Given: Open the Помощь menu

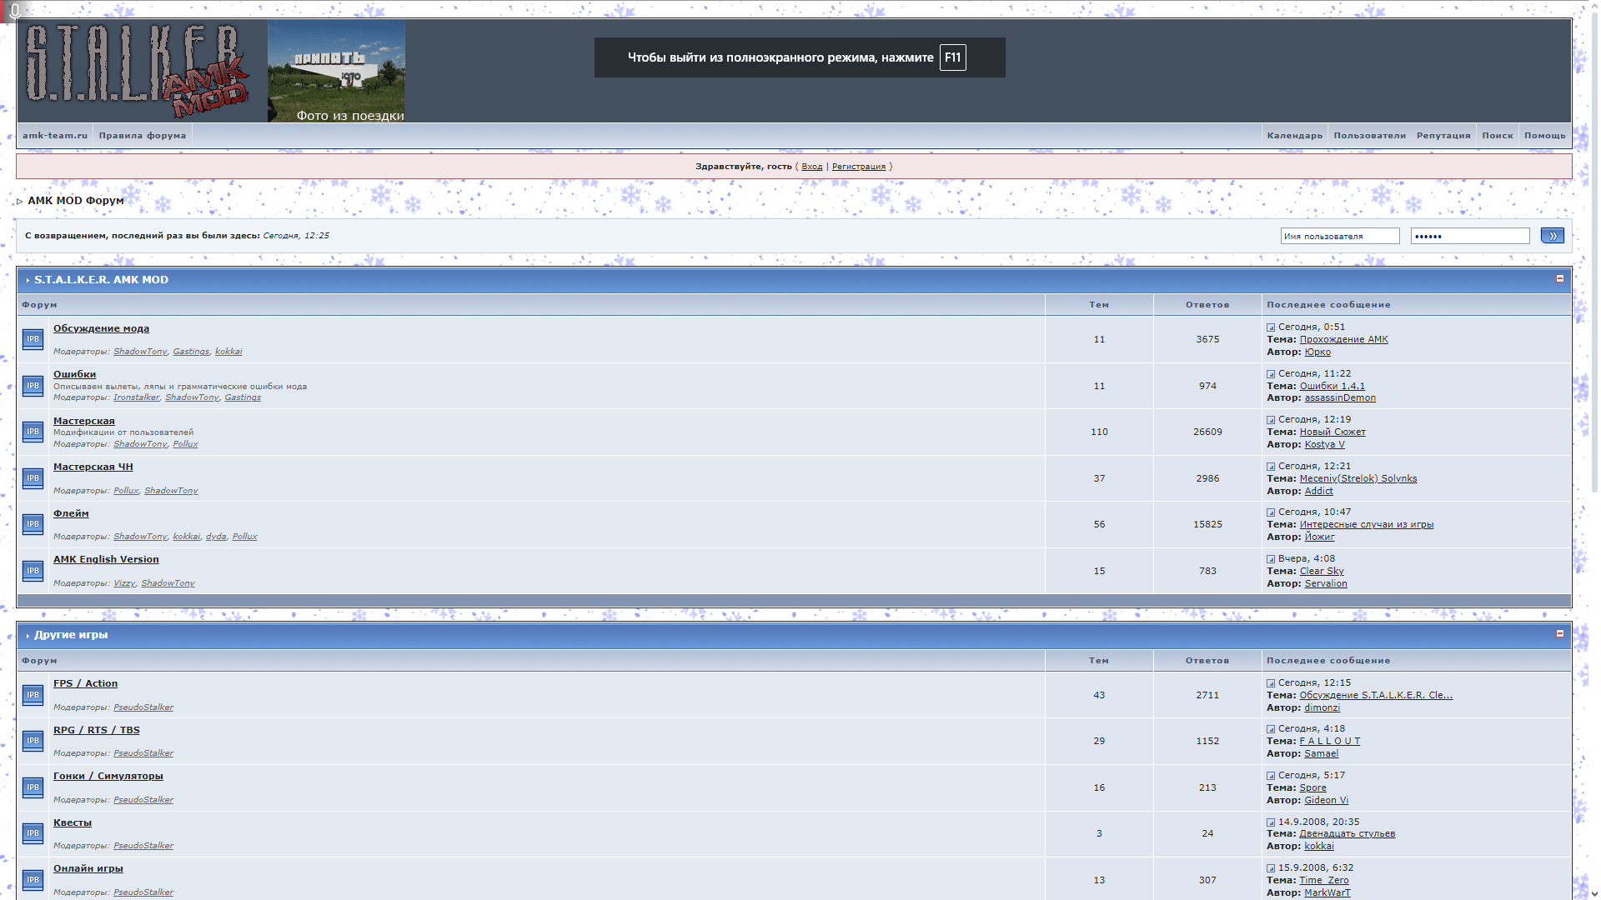Looking at the screenshot, I should (1544, 136).
